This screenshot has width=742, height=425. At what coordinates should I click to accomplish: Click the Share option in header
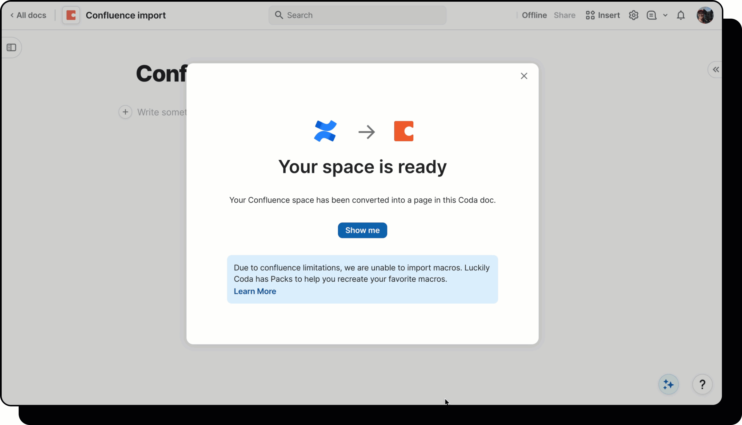[x=564, y=15]
